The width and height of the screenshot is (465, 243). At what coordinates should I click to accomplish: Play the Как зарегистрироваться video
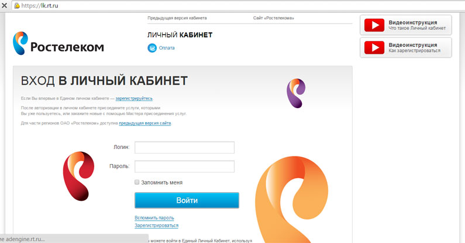coord(374,47)
